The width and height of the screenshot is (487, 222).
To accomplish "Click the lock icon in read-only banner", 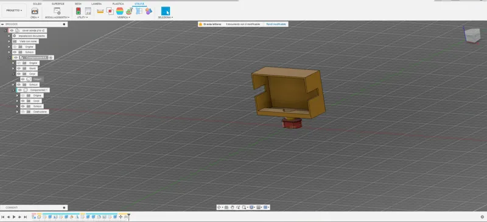I will click(x=200, y=24).
